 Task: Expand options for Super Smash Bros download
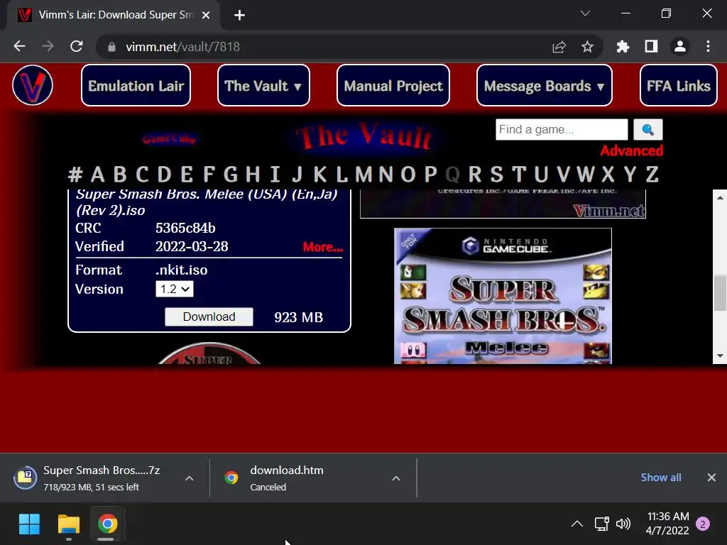[x=189, y=478]
